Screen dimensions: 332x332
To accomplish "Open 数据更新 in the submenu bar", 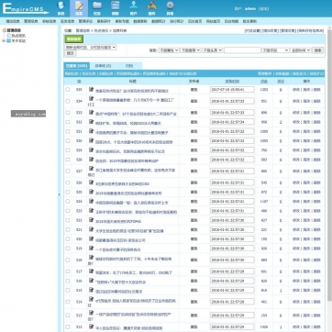I will 140,21.
